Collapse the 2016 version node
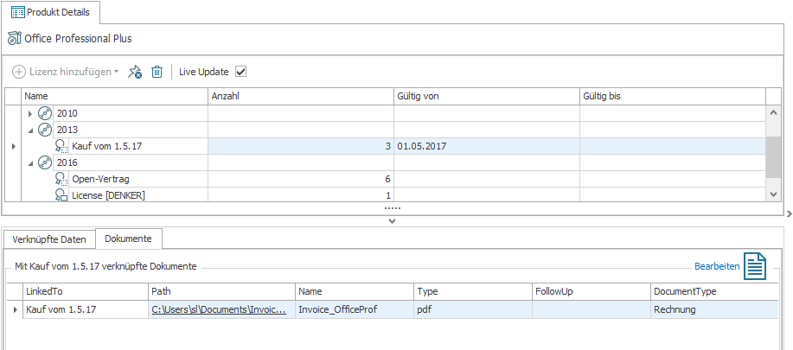Viewport: 793px width, 350px height. pyautogui.click(x=30, y=163)
